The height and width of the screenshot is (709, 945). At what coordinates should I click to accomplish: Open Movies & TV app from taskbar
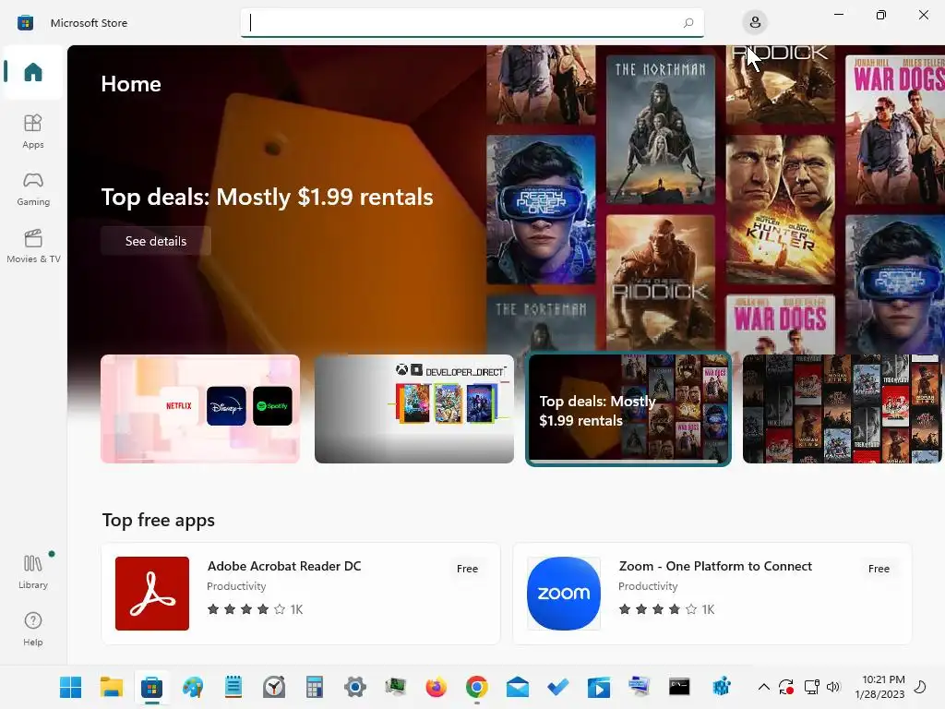(598, 687)
